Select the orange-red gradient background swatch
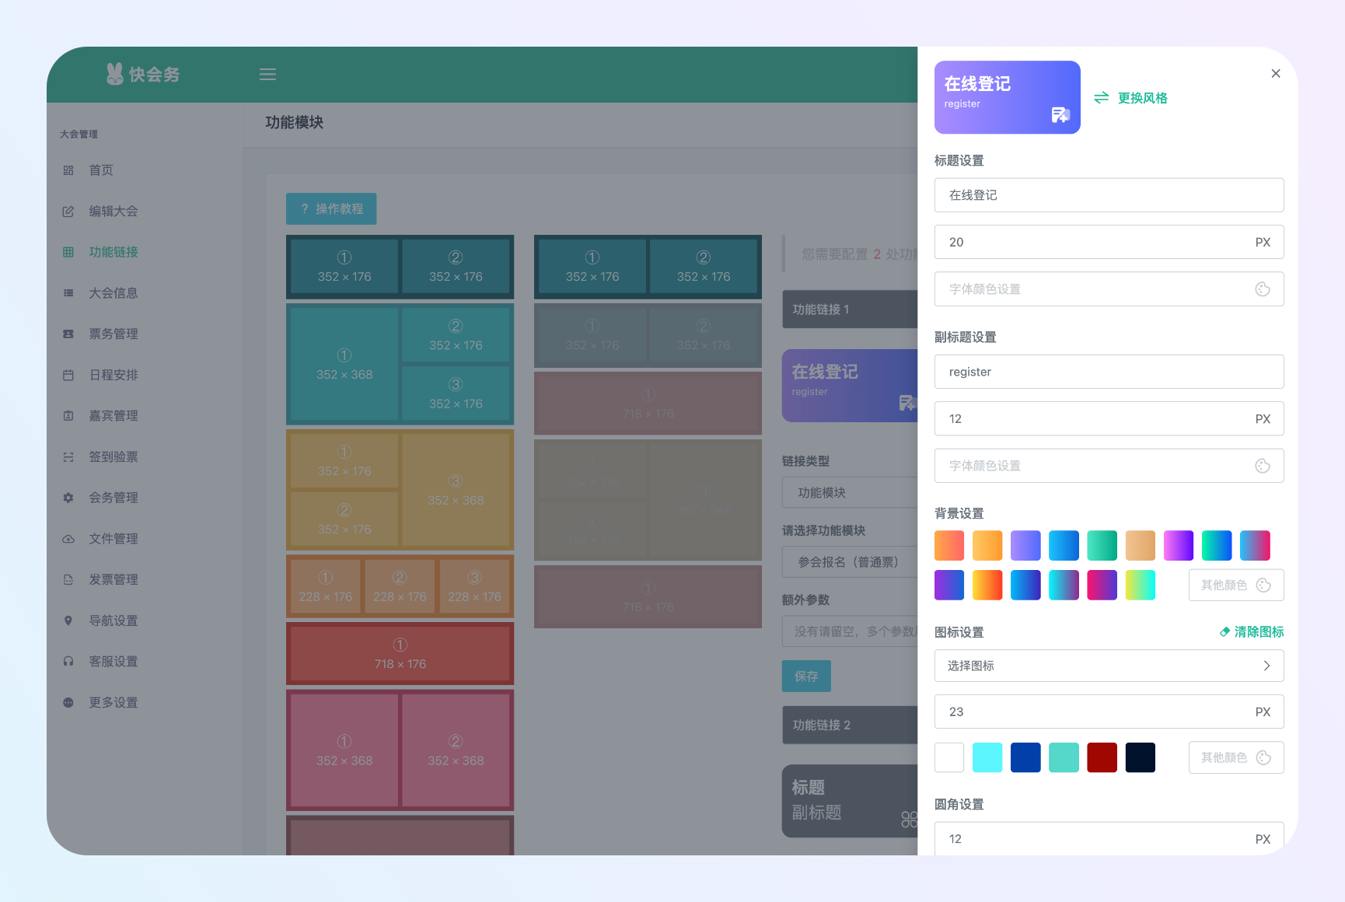 pyautogui.click(x=949, y=546)
